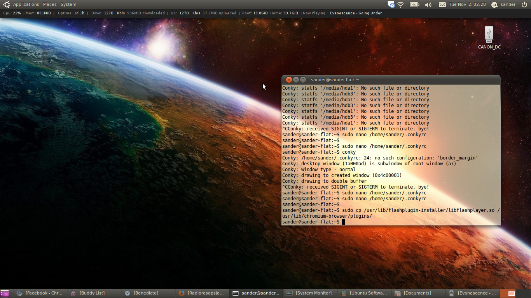Click the '936MiB downloaded' readout

coord(146,13)
